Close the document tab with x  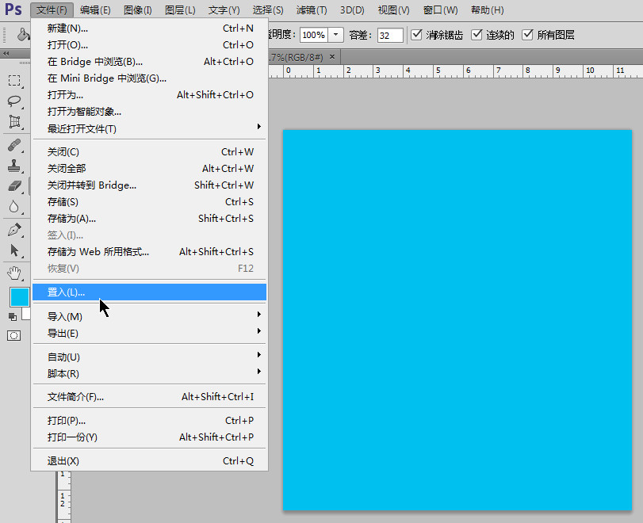click(x=332, y=57)
